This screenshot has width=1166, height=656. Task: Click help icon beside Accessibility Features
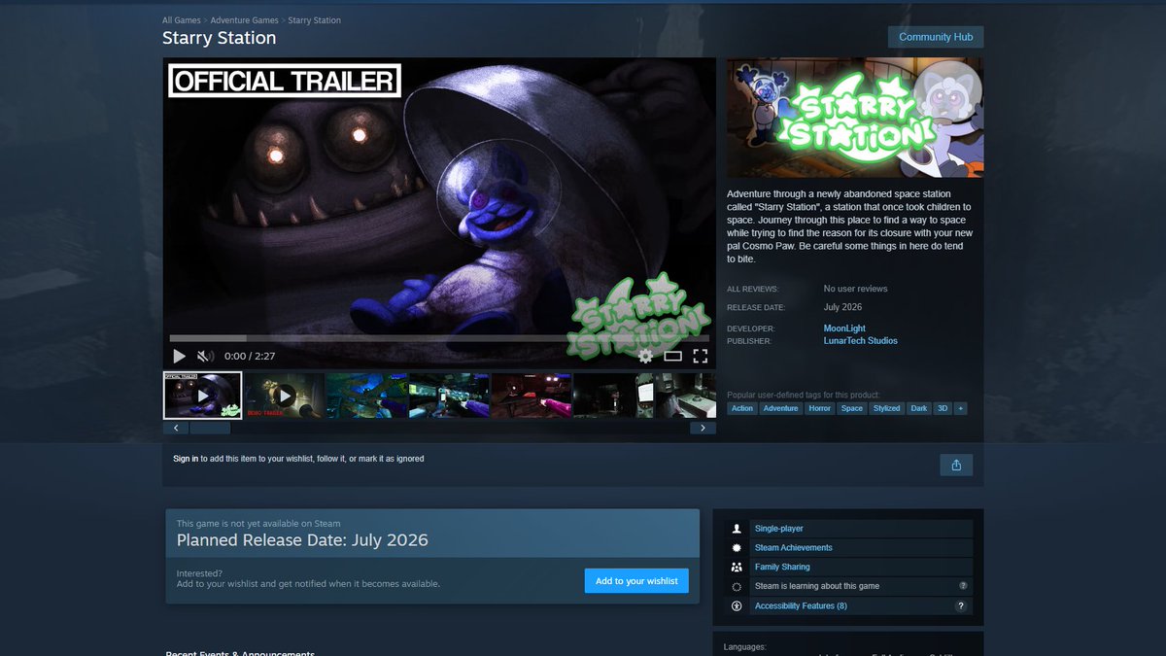tap(961, 605)
